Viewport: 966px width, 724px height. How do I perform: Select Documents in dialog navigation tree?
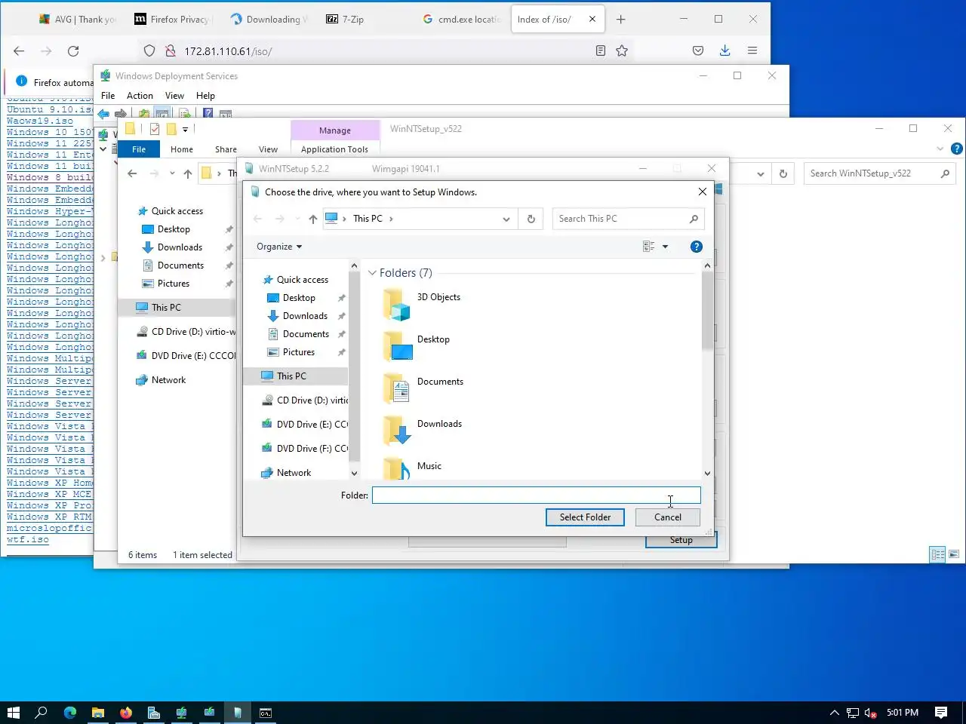(x=306, y=334)
